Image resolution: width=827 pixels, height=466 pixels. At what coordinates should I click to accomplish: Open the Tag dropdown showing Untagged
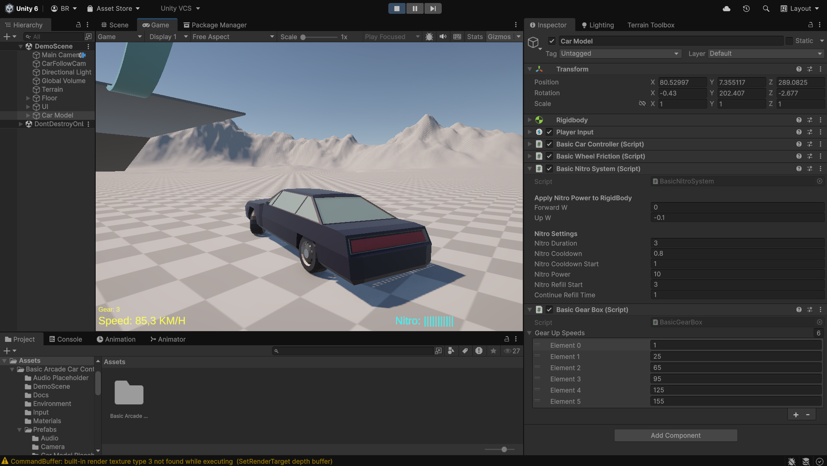(x=620, y=54)
